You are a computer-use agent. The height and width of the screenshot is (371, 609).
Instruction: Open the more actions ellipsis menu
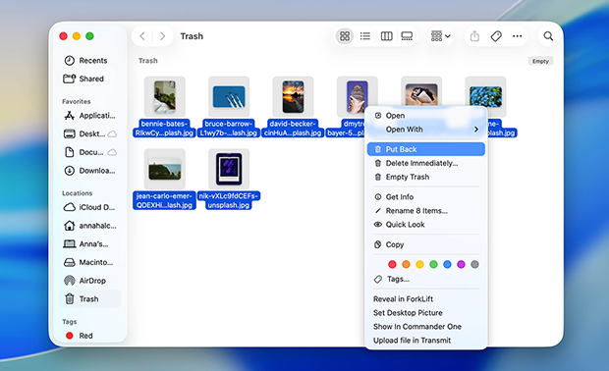click(x=517, y=36)
